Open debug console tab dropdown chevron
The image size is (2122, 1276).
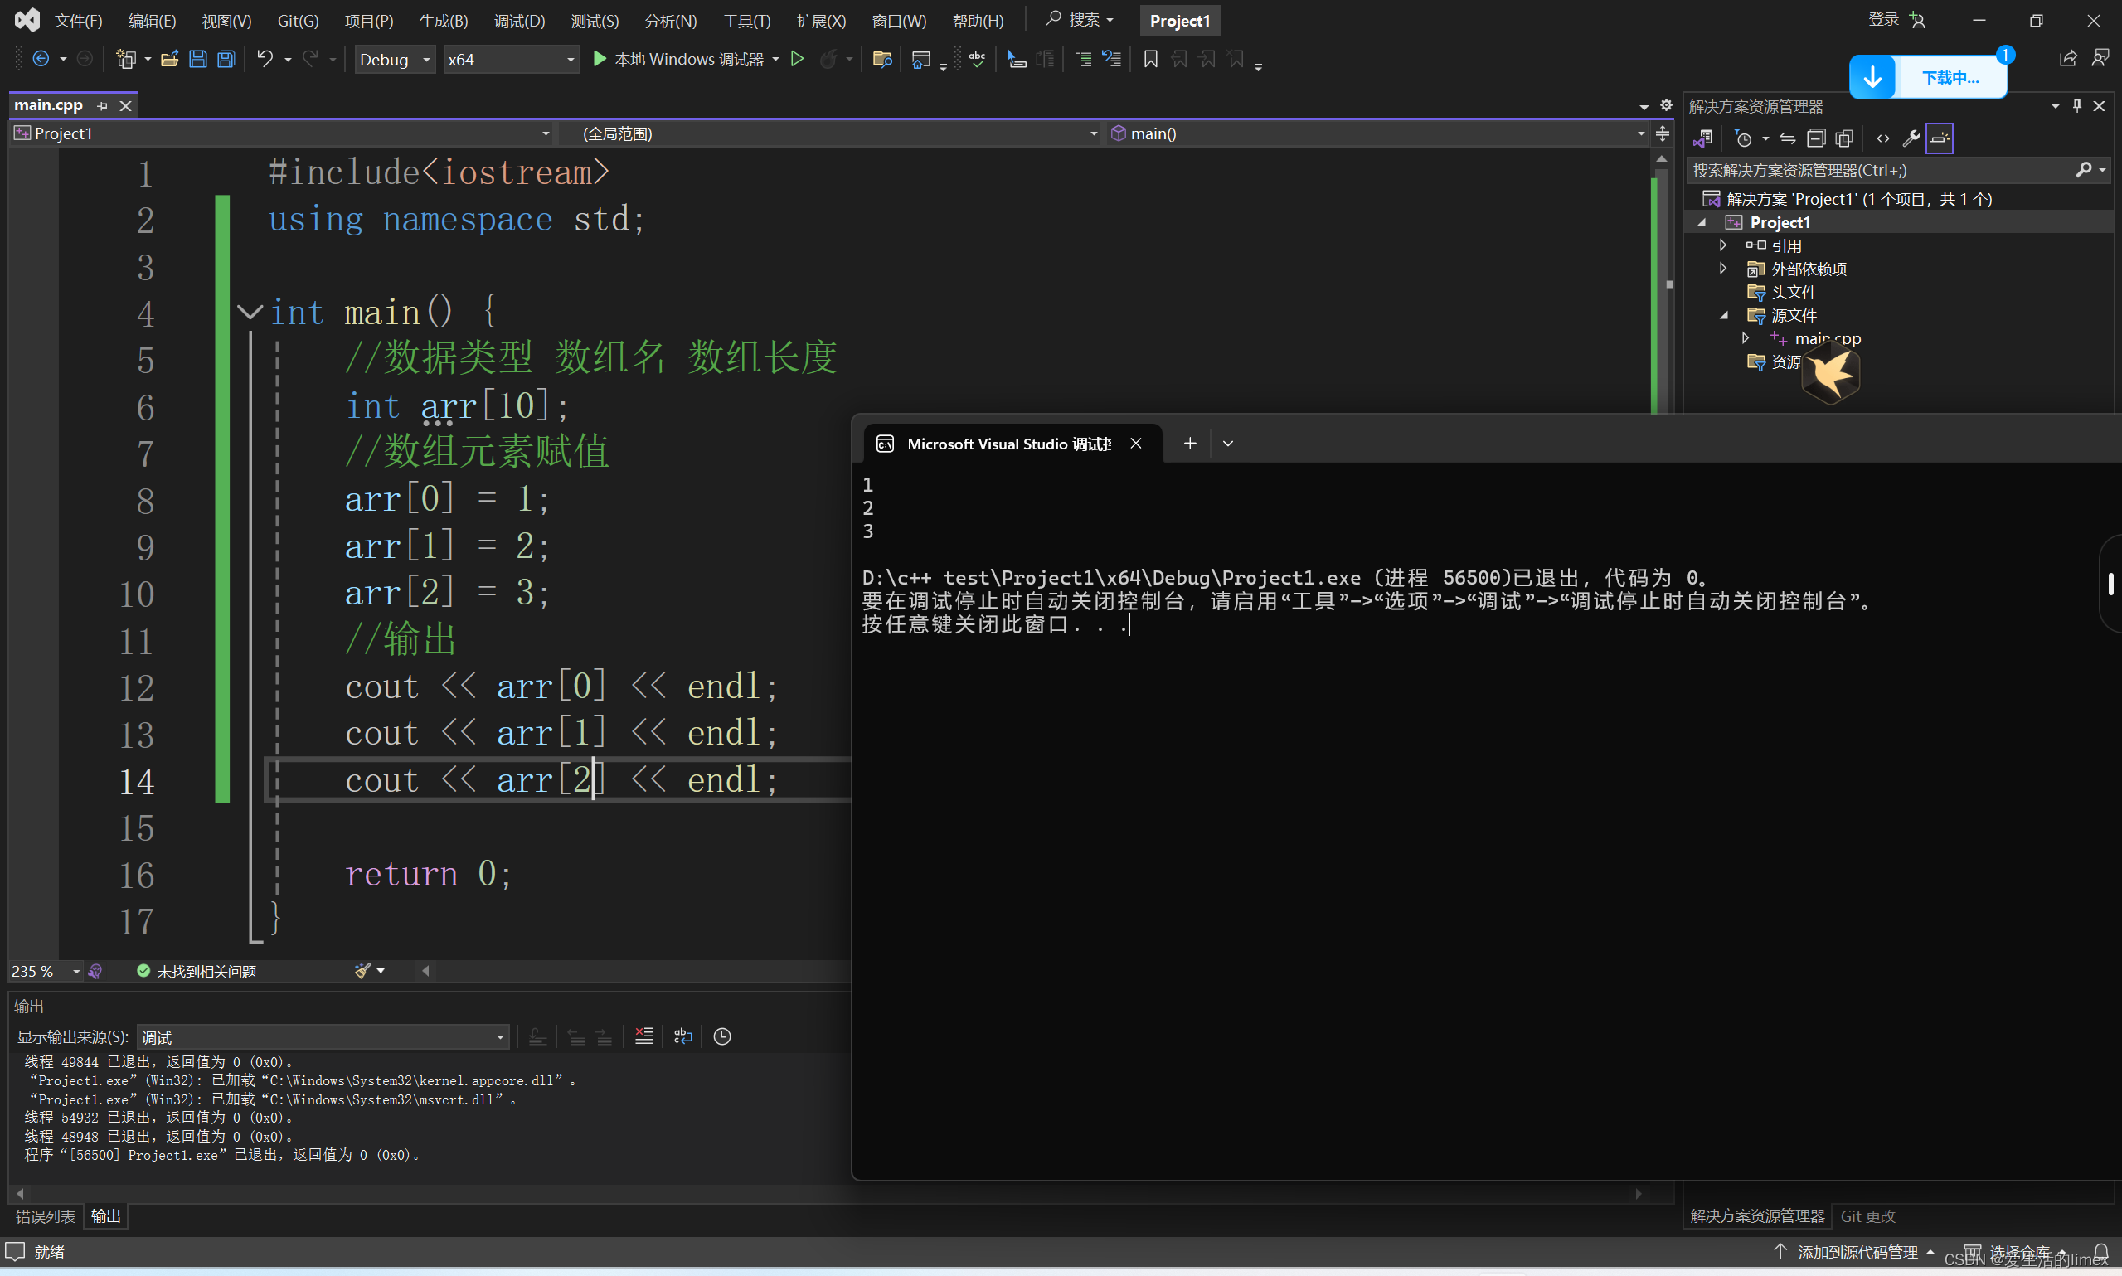click(1228, 444)
